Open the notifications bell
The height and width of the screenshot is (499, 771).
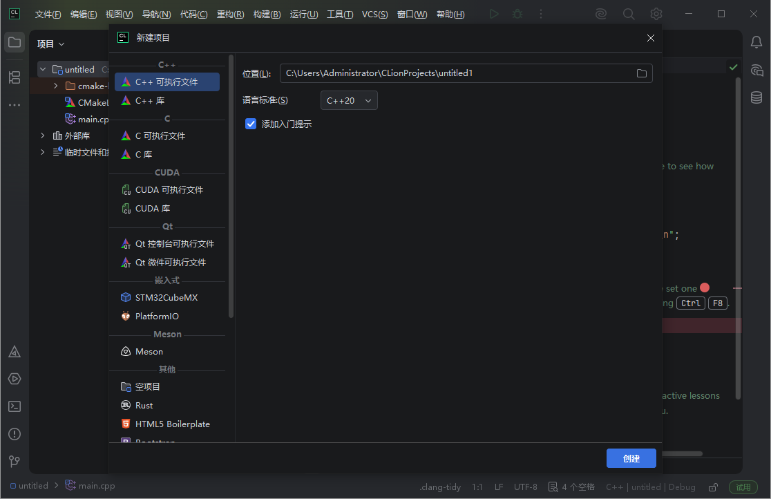(x=756, y=43)
